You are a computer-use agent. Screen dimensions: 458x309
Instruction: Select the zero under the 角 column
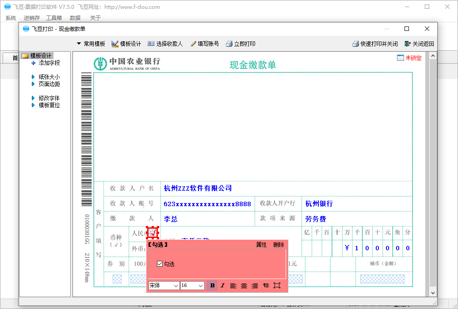[397, 249]
